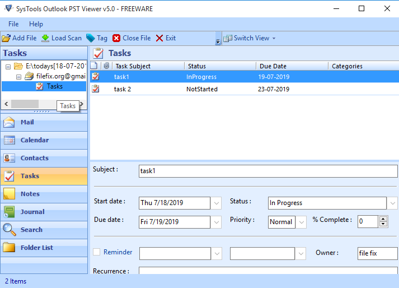Open the Contacts section
The width and height of the screenshot is (399, 288).
44,158
